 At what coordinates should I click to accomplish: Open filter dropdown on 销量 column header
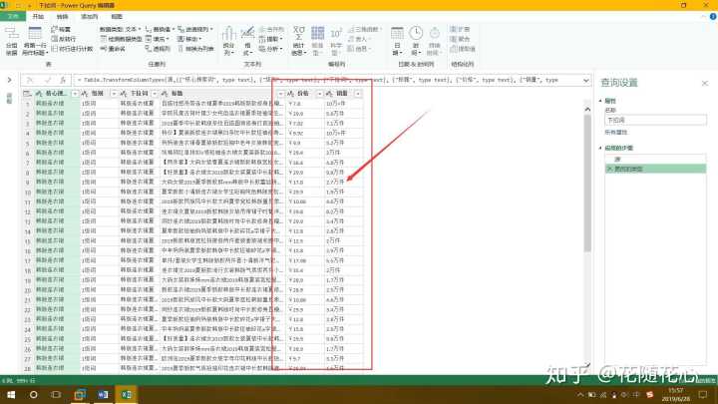pos(358,93)
